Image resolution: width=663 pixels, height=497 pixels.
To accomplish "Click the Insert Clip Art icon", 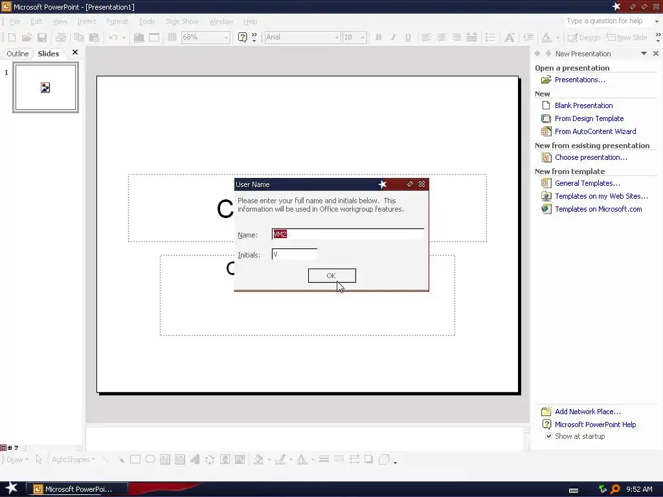I will pyautogui.click(x=225, y=459).
